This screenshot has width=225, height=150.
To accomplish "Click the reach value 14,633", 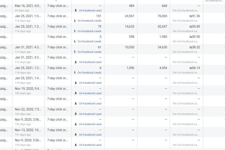I will [129, 27].
